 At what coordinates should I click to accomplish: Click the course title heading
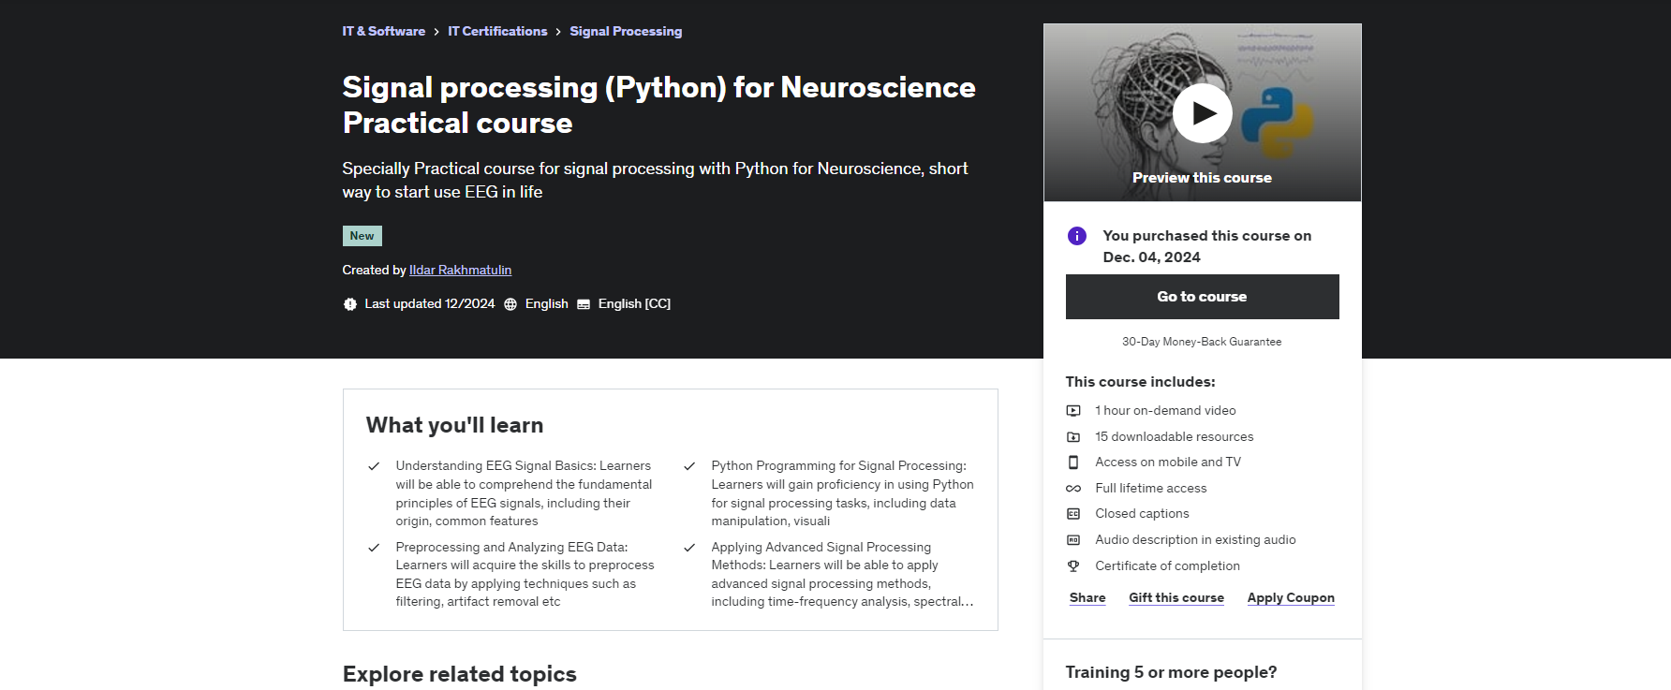658,105
